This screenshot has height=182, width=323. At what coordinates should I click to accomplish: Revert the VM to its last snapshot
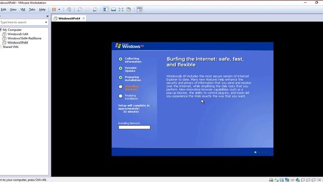[x=87, y=10]
